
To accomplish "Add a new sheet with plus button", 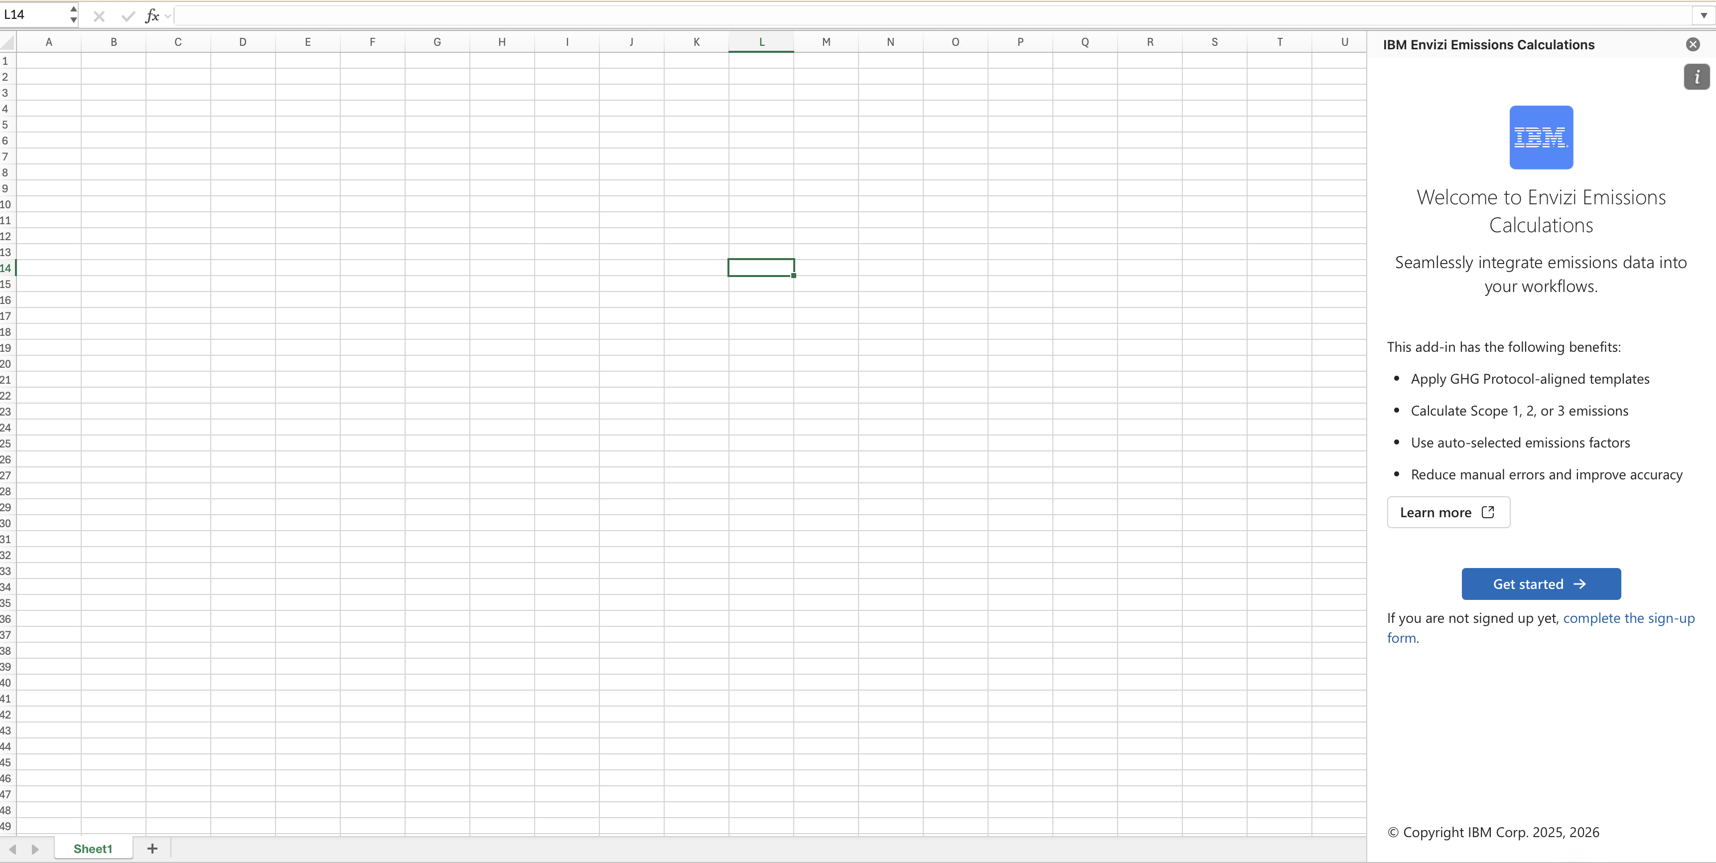I will [152, 849].
